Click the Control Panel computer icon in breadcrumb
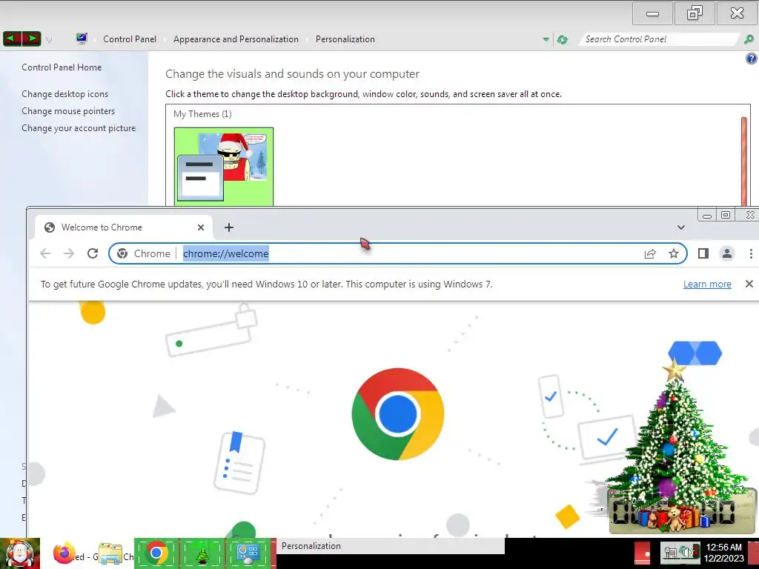This screenshot has height=569, width=759. coord(82,39)
